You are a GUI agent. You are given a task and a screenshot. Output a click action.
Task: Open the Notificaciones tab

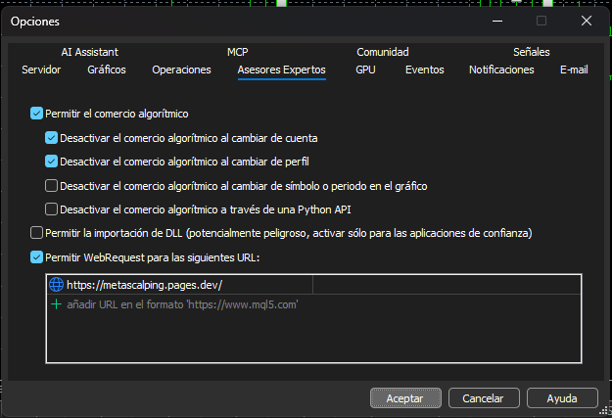501,70
